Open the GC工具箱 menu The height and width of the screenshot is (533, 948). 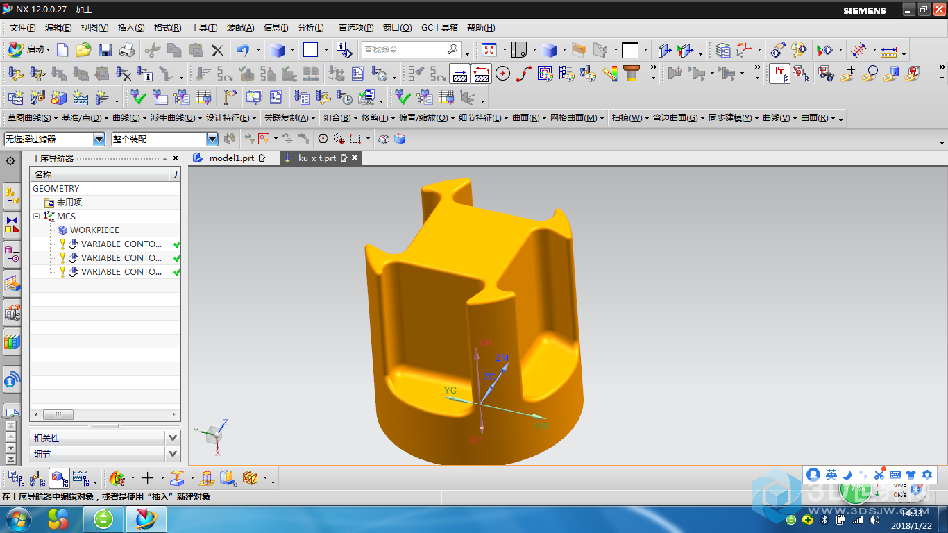point(439,28)
